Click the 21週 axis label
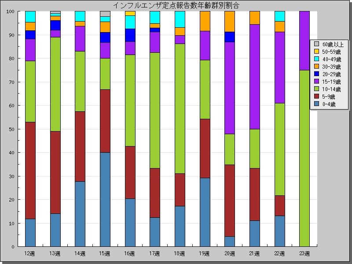 tap(254, 254)
